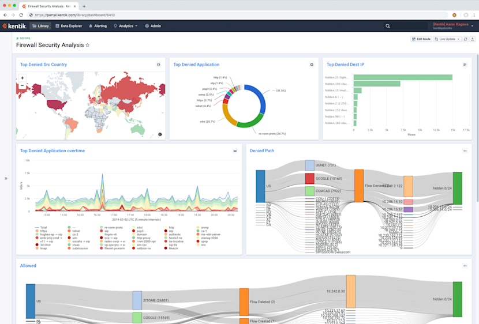Open the navbar search magnifier

[388, 27]
